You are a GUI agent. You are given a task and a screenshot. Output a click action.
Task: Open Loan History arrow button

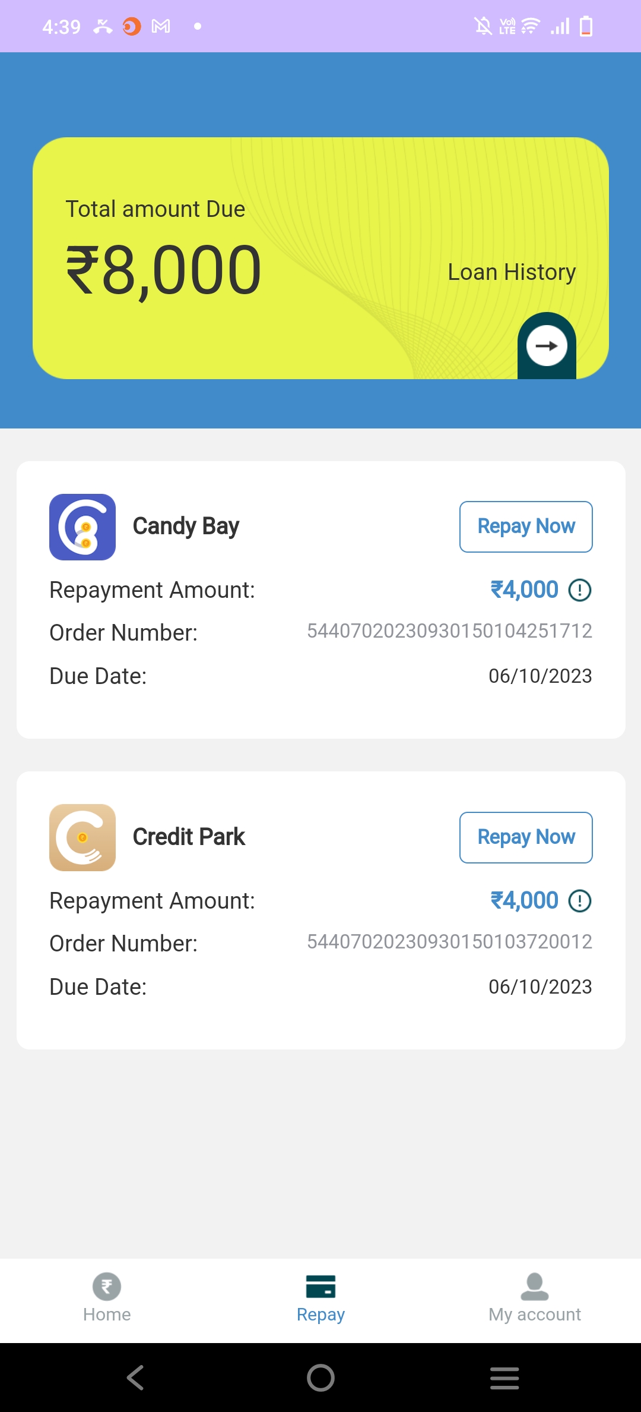547,346
